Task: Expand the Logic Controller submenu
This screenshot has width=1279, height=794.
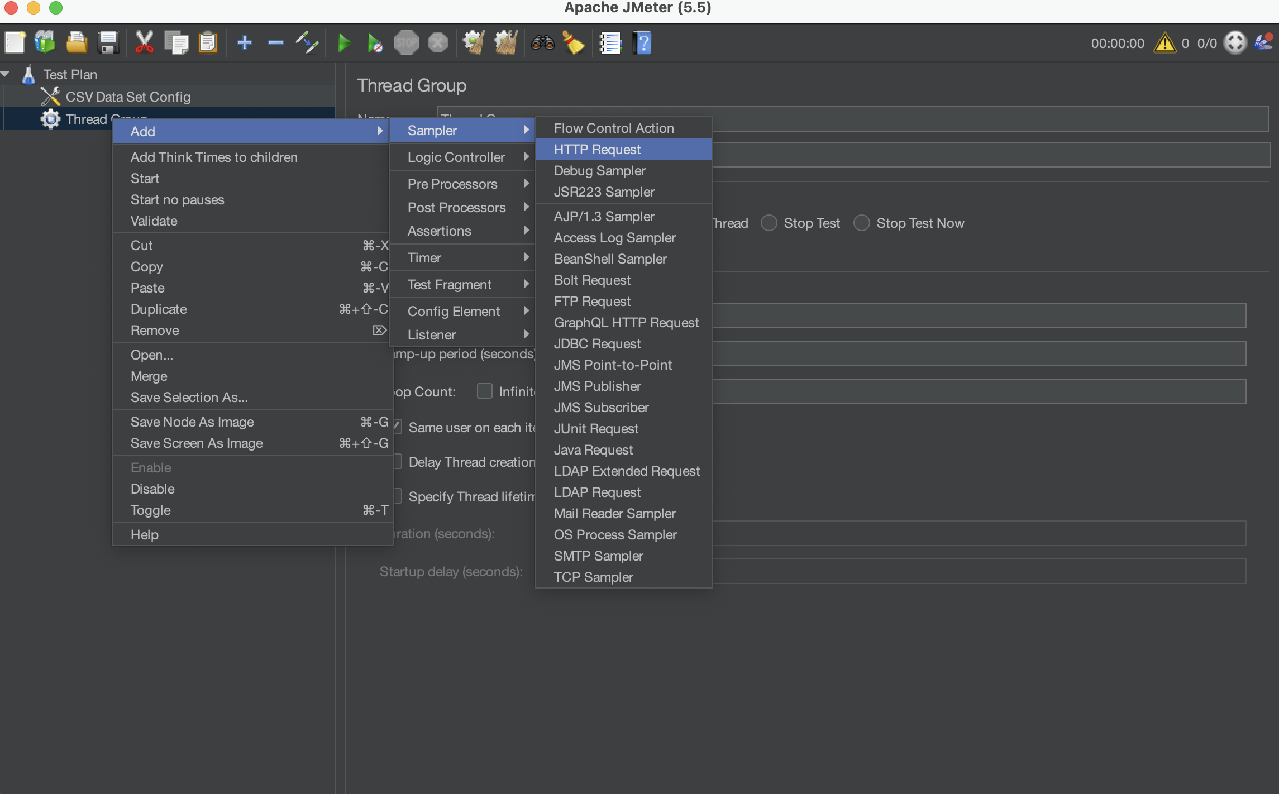Action: pyautogui.click(x=462, y=157)
